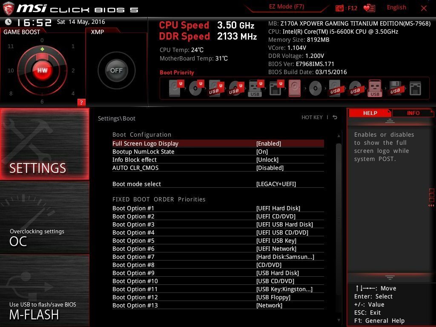Click the Settings\Boot breadcrumb path
Screen dimensions: 436x327
pos(117,118)
